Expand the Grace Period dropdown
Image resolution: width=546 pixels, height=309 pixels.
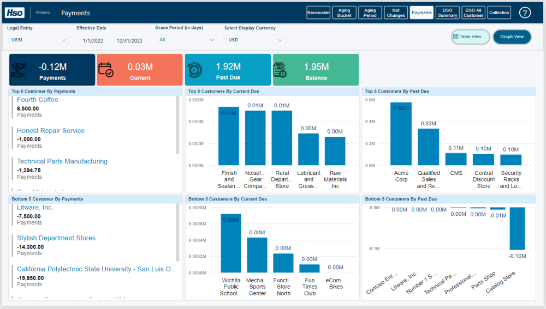click(187, 40)
